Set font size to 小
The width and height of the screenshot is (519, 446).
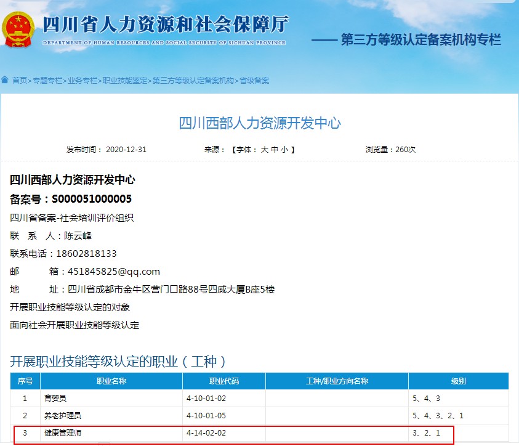point(284,150)
